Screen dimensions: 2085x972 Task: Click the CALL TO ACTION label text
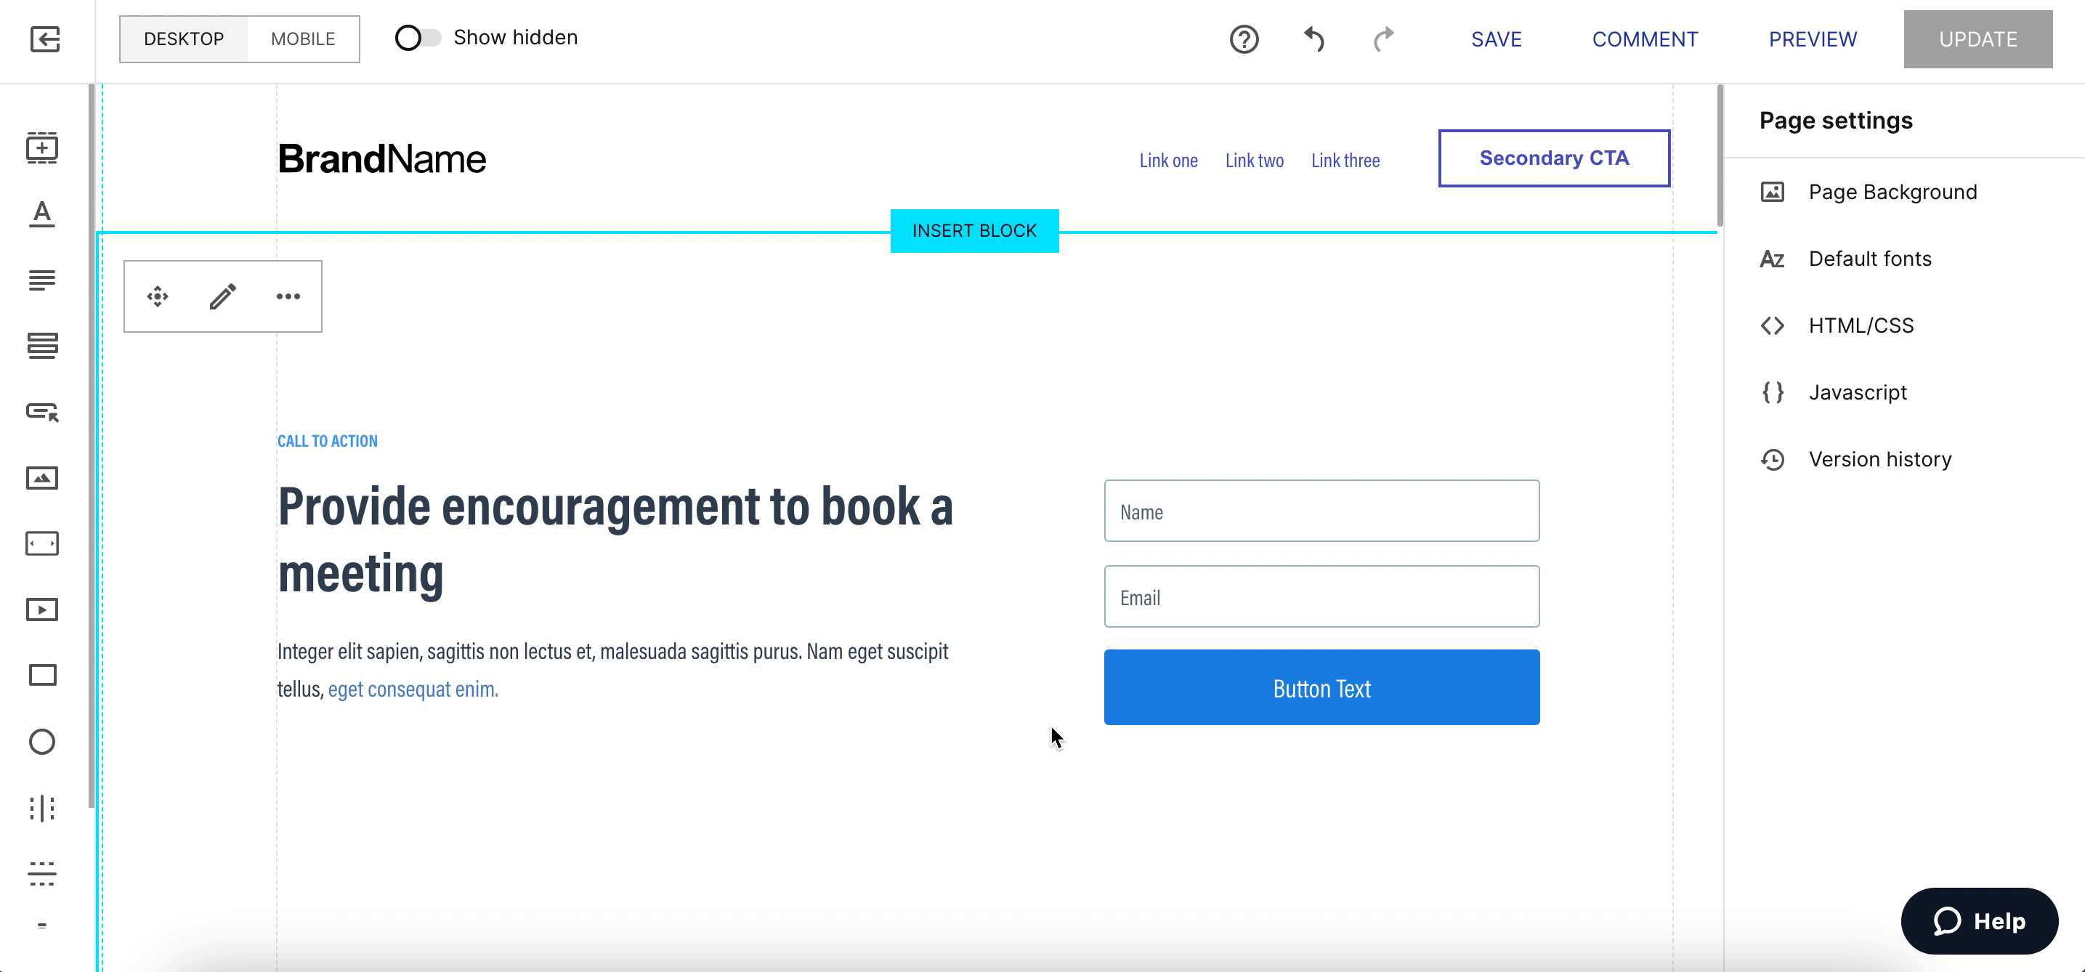(327, 441)
